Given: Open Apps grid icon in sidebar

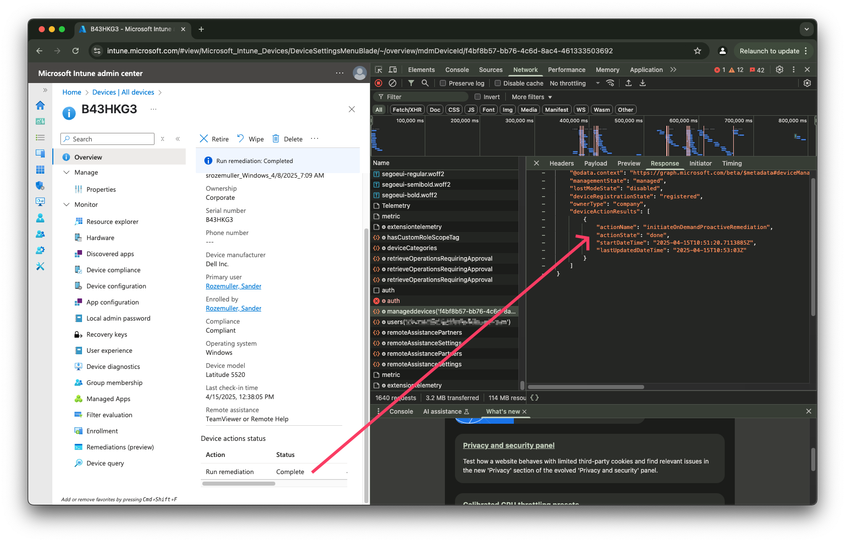Looking at the screenshot, I should point(40,170).
